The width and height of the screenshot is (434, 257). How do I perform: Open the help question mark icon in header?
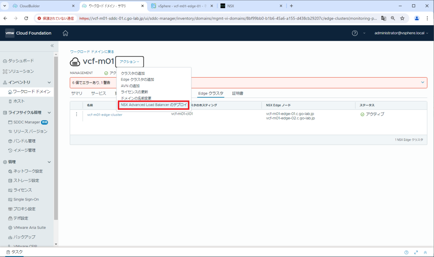355,33
